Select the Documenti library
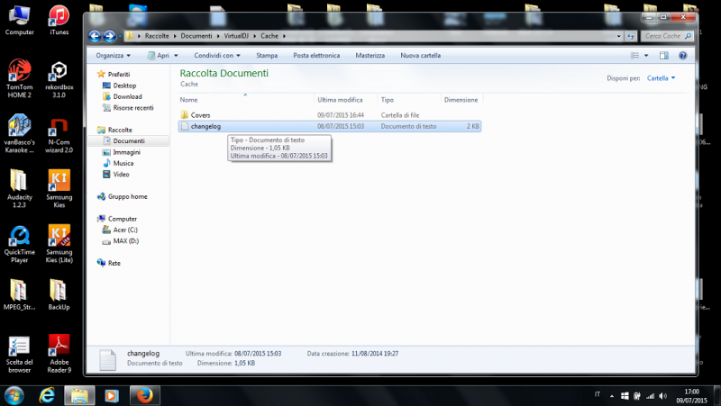This screenshot has height=406, width=721. click(x=129, y=141)
